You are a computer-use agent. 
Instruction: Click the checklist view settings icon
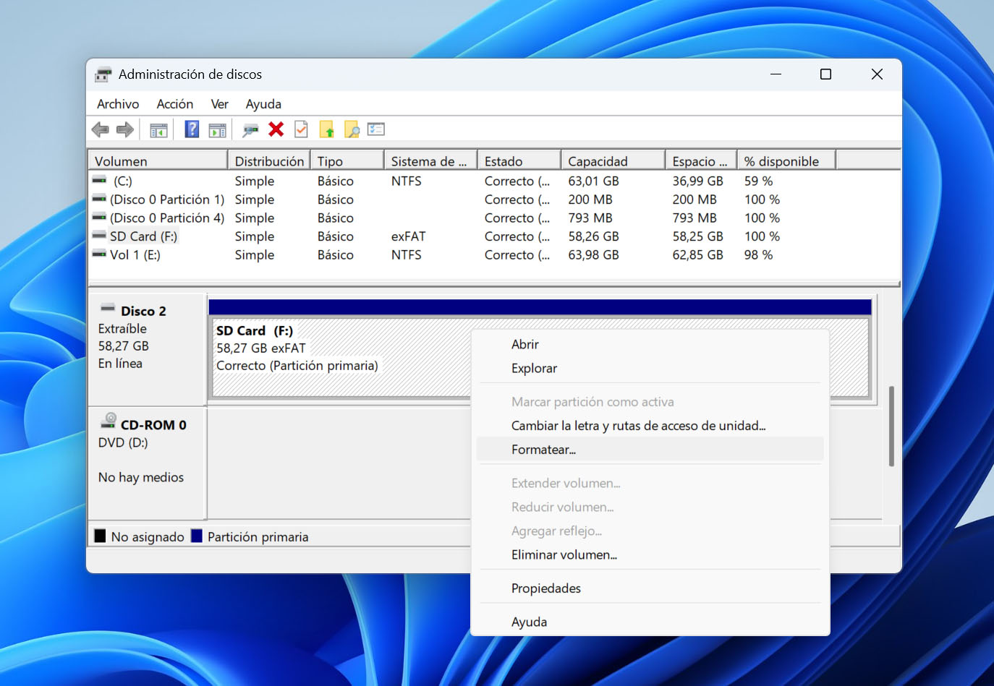point(376,129)
